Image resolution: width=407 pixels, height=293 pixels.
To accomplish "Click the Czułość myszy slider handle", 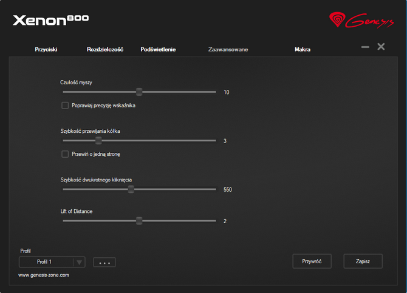I will coord(139,92).
